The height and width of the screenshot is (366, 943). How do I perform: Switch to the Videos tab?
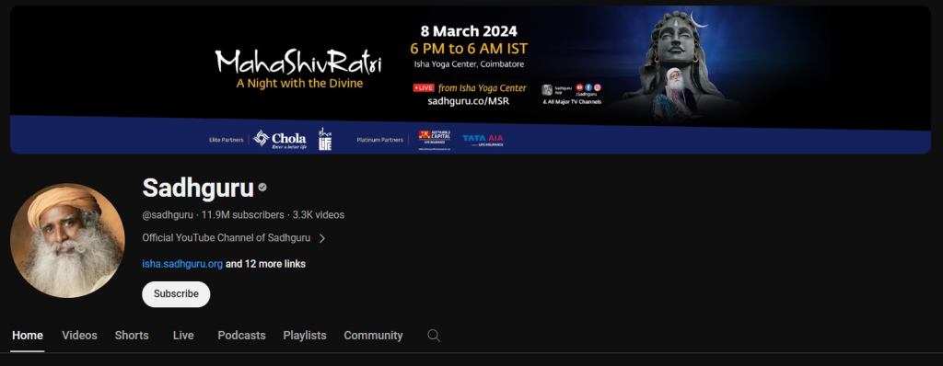79,336
